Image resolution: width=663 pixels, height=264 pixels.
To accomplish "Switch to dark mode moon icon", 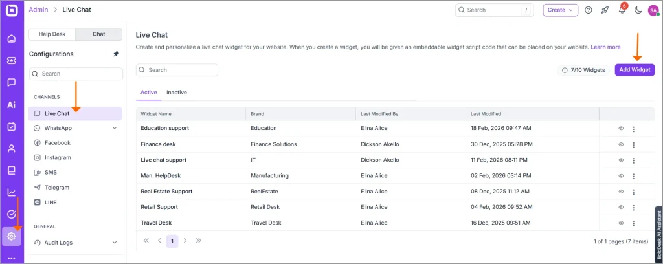I will (x=638, y=10).
